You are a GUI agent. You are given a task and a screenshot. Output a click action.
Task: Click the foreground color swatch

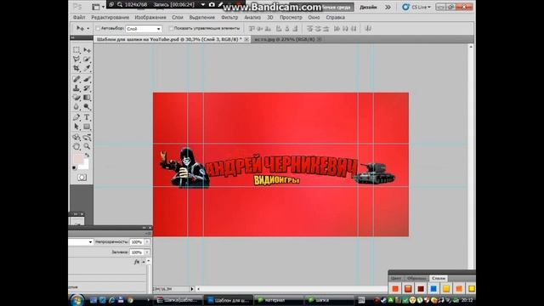tap(78, 159)
